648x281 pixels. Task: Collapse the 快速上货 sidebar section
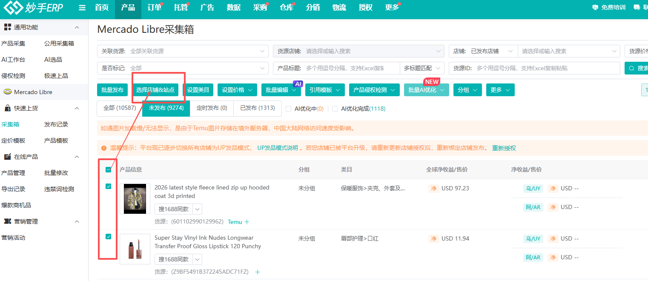tap(77, 108)
